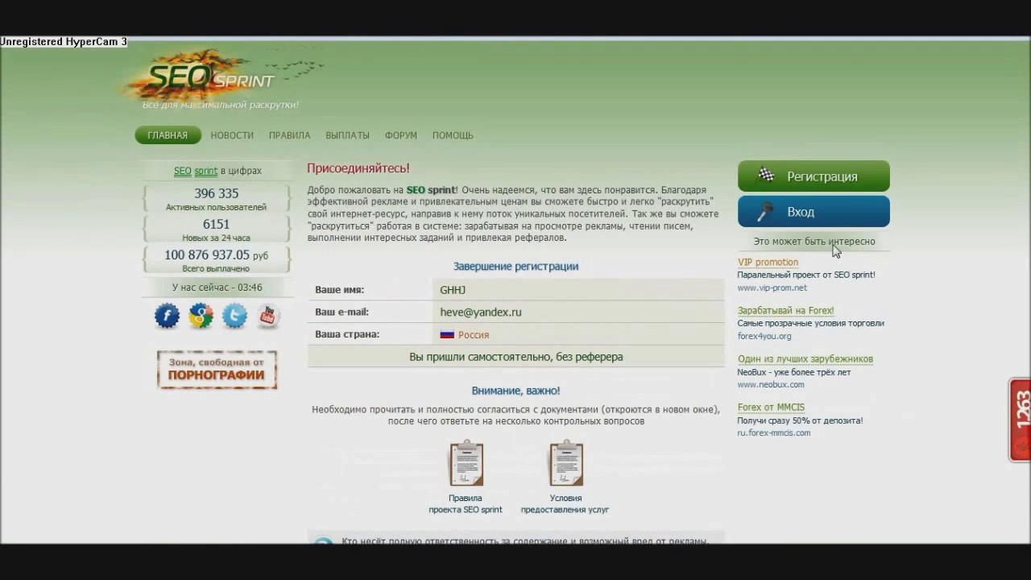Open the Facebook social icon
Screen dimensions: 1031x580
tap(167, 316)
